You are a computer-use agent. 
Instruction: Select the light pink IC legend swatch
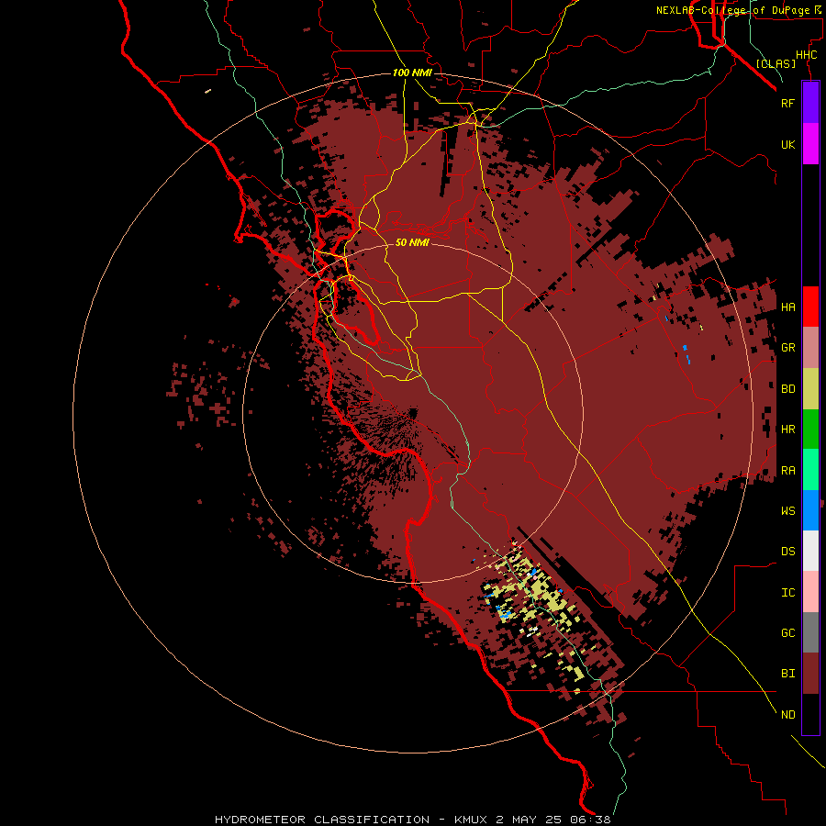click(810, 592)
